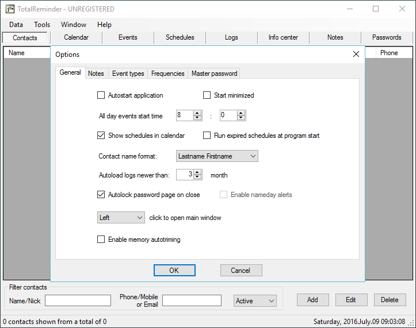The image size is (416, 328).
Task: Focus the Name/Nick filter field
Action: click(78, 300)
